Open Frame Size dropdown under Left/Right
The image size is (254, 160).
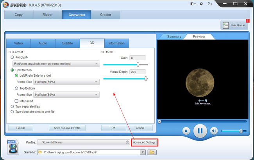pyautogui.click(x=66, y=82)
